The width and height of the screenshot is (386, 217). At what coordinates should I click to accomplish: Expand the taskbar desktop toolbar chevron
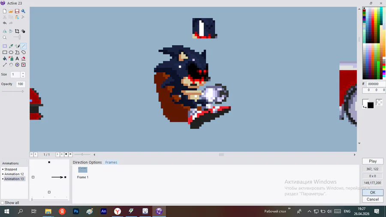289,208
